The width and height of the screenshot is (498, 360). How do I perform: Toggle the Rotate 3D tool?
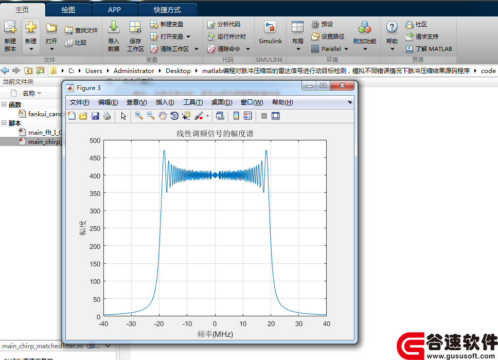pyautogui.click(x=174, y=116)
